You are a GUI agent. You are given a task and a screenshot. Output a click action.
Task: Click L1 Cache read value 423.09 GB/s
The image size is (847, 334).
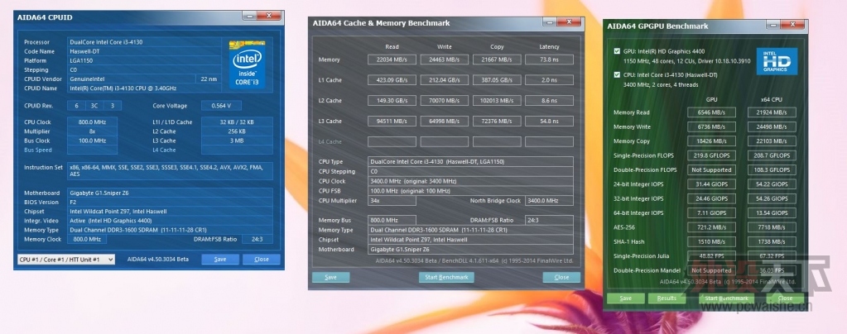[x=392, y=80]
